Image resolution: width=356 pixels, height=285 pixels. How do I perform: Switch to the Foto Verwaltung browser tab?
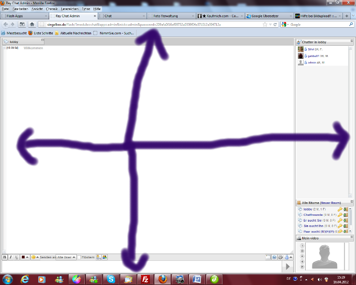pos(171,16)
